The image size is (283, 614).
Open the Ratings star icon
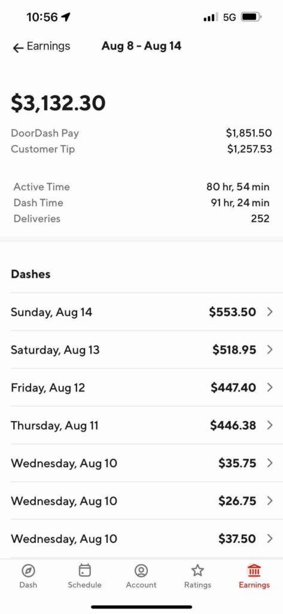point(197,570)
